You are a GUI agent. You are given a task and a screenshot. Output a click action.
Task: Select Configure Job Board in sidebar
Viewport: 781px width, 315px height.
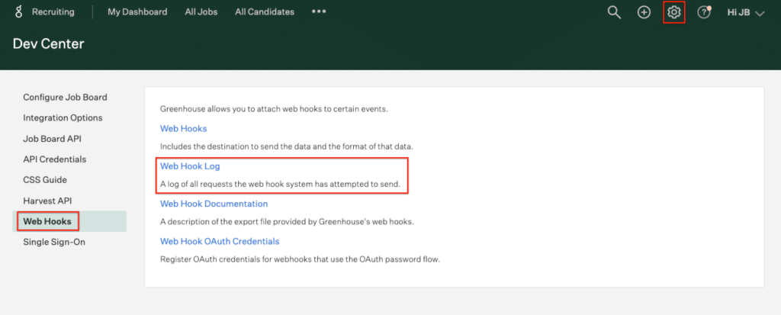(66, 97)
